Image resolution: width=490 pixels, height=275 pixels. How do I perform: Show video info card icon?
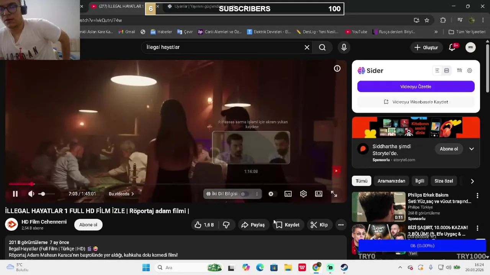click(337, 68)
